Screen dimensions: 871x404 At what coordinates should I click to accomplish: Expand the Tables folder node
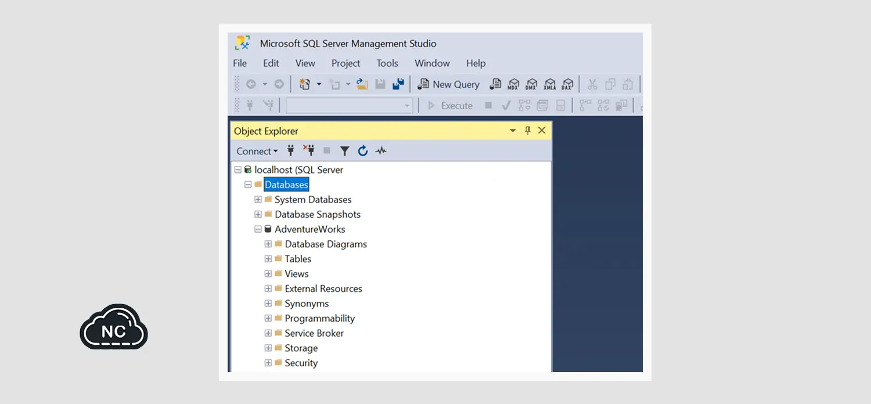pos(268,259)
